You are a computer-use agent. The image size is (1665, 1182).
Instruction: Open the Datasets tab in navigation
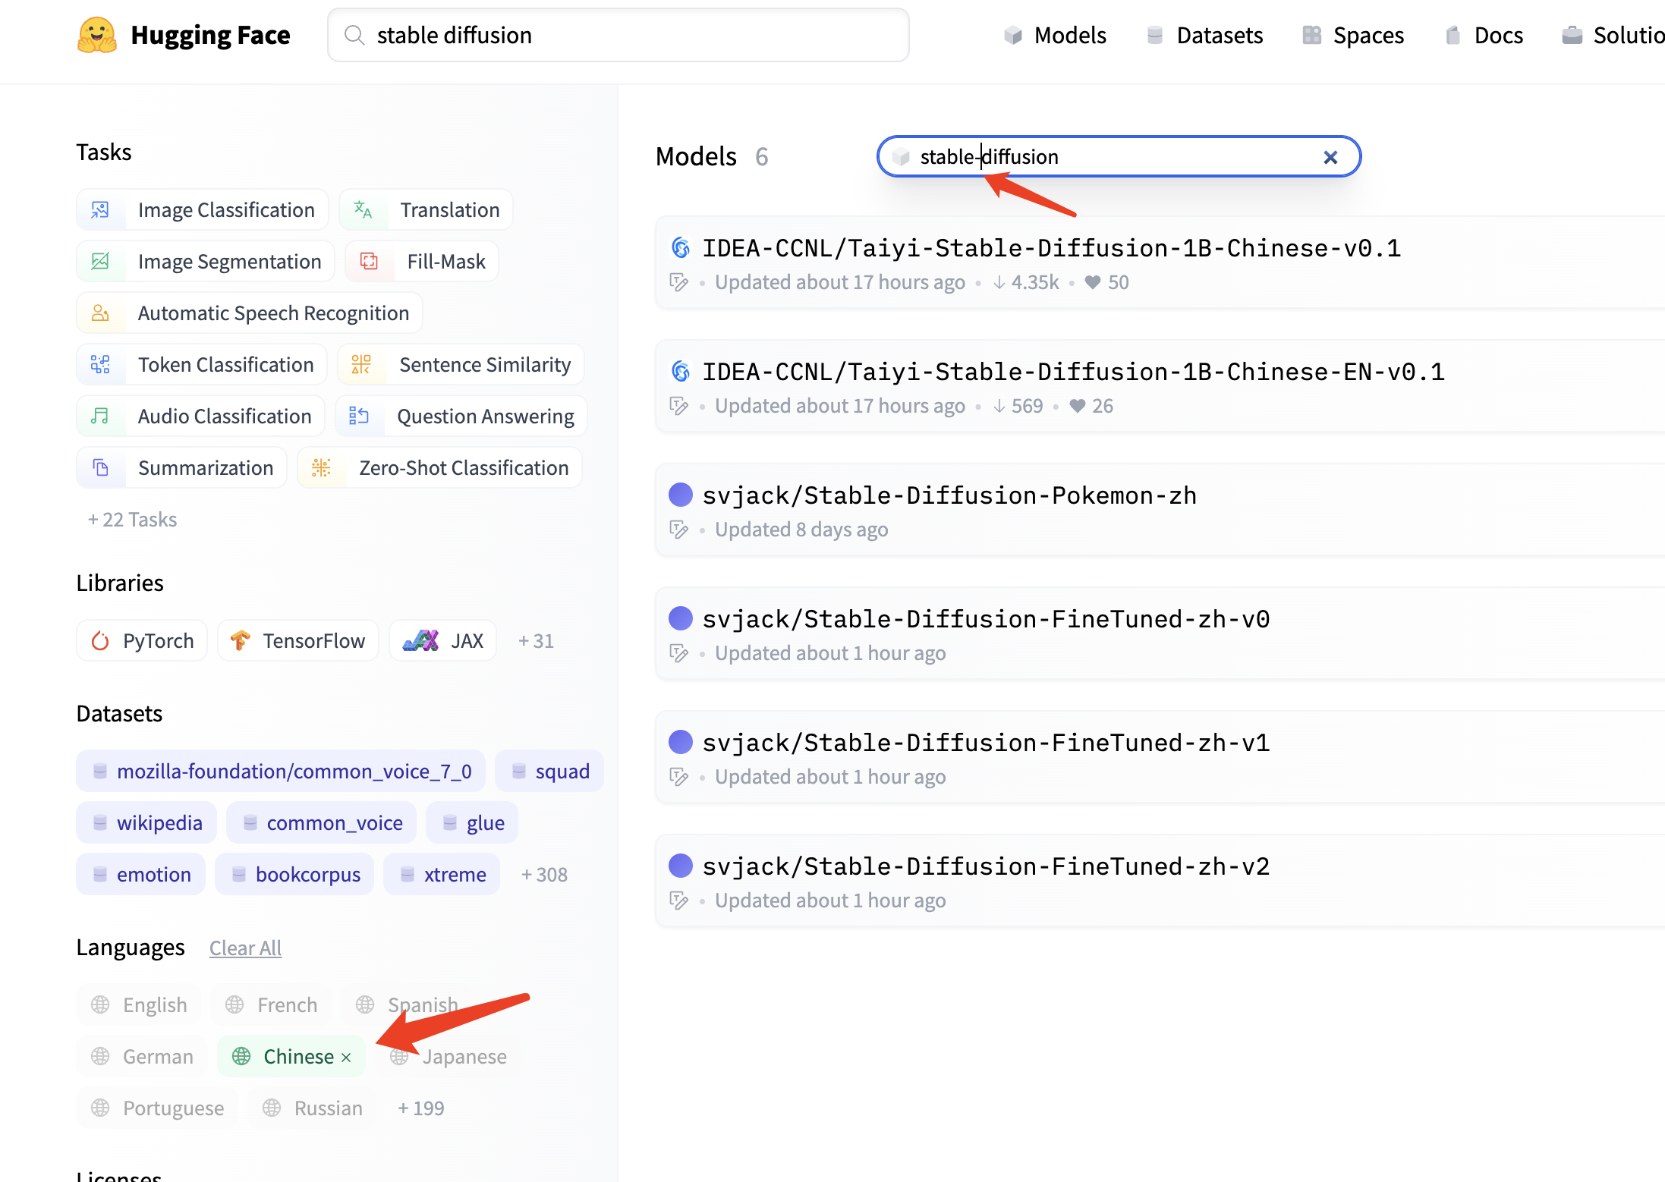[x=1204, y=35]
